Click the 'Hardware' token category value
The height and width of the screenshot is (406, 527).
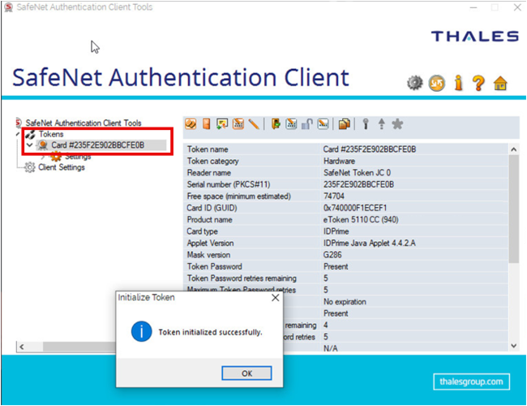point(339,161)
